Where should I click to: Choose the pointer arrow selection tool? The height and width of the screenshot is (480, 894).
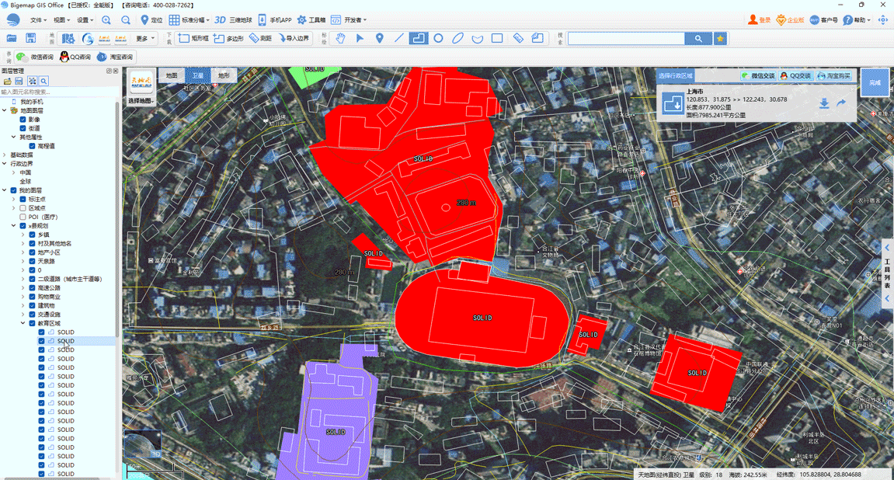click(x=360, y=38)
